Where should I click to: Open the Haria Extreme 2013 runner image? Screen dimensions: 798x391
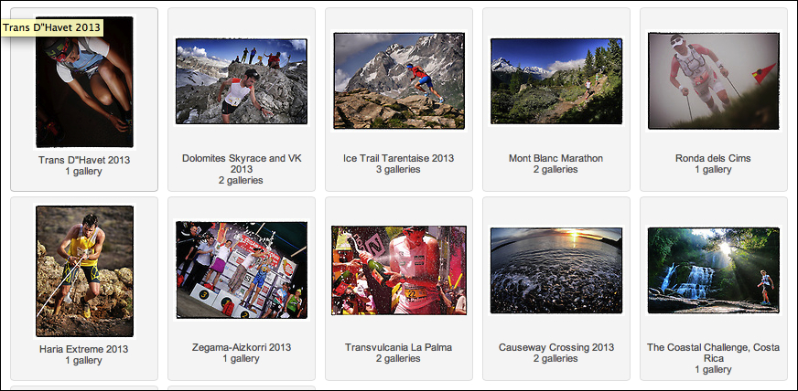point(84,271)
